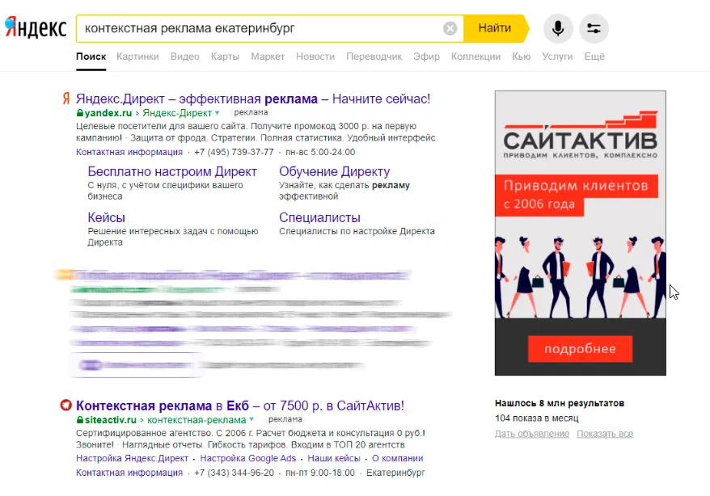Viewport: 710px width, 496px height.
Task: Click the Показать все link
Action: coord(605,434)
